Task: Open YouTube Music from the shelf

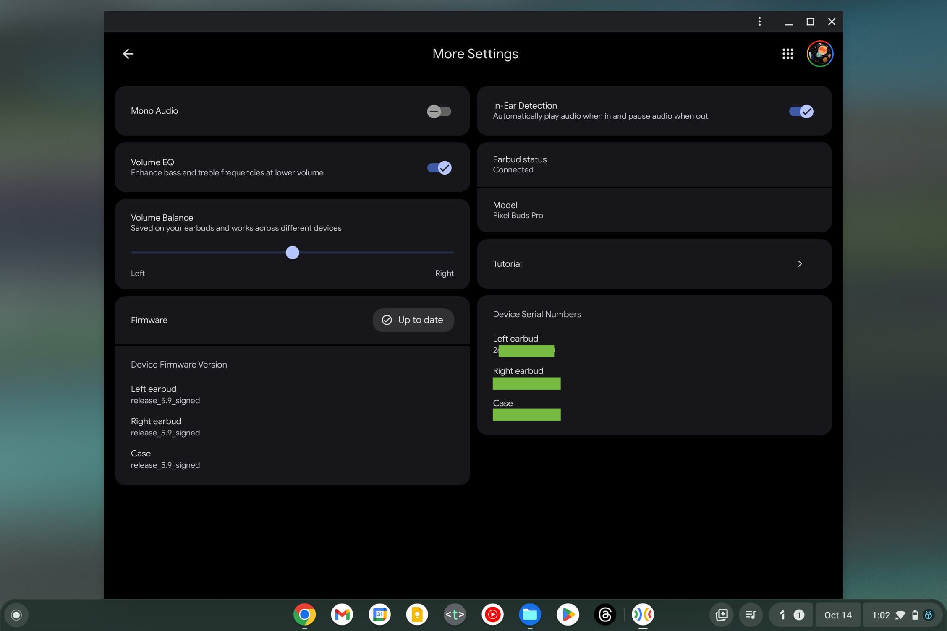Action: click(492, 615)
